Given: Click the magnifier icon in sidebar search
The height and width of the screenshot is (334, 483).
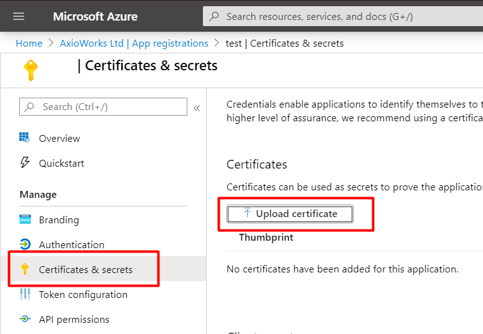Looking at the screenshot, I should click(x=29, y=107).
